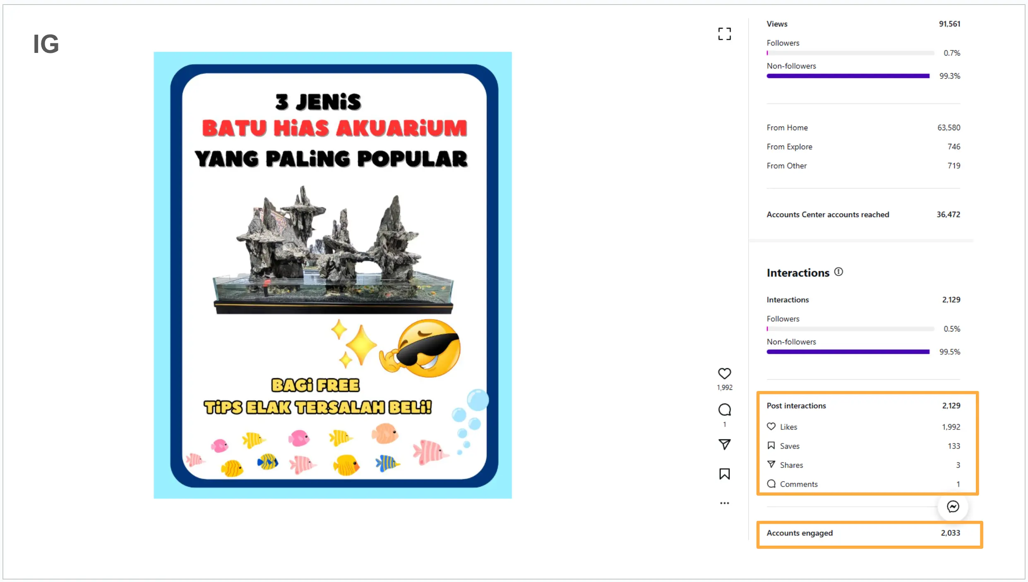Image resolution: width=1028 pixels, height=582 pixels.
Task: Like the post using the heart icon
Action: click(725, 374)
